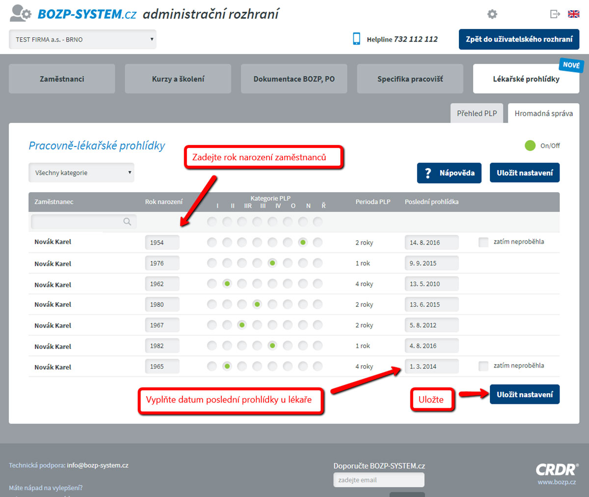The image size is (589, 497).
Task: Select category I for employee born 1982
Action: pos(212,346)
